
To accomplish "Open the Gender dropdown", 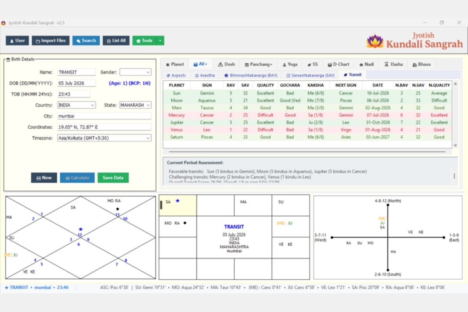I will [135, 72].
